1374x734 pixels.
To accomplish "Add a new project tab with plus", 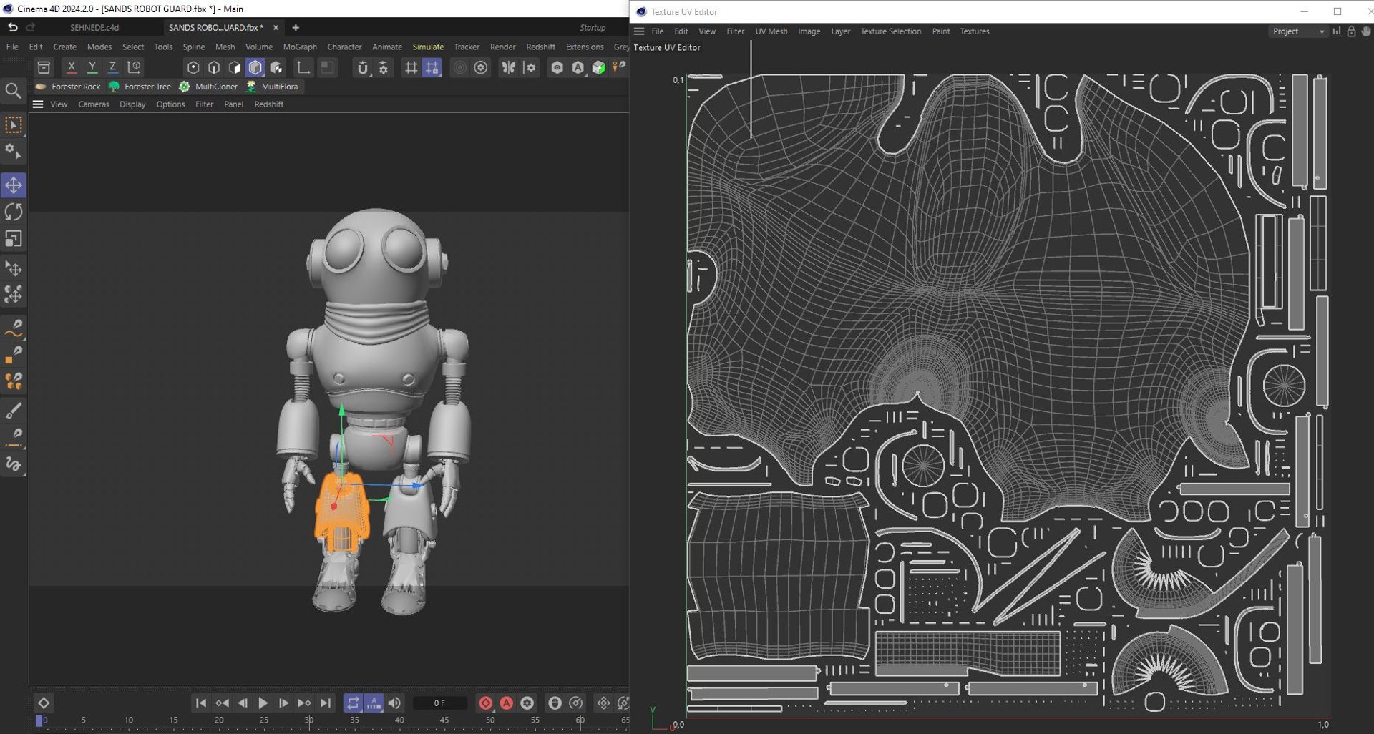I will click(296, 27).
